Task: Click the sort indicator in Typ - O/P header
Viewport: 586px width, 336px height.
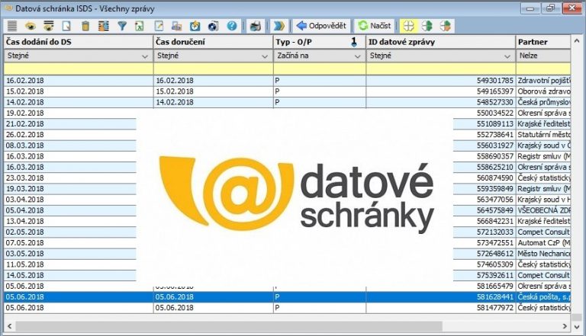Action: (x=353, y=42)
